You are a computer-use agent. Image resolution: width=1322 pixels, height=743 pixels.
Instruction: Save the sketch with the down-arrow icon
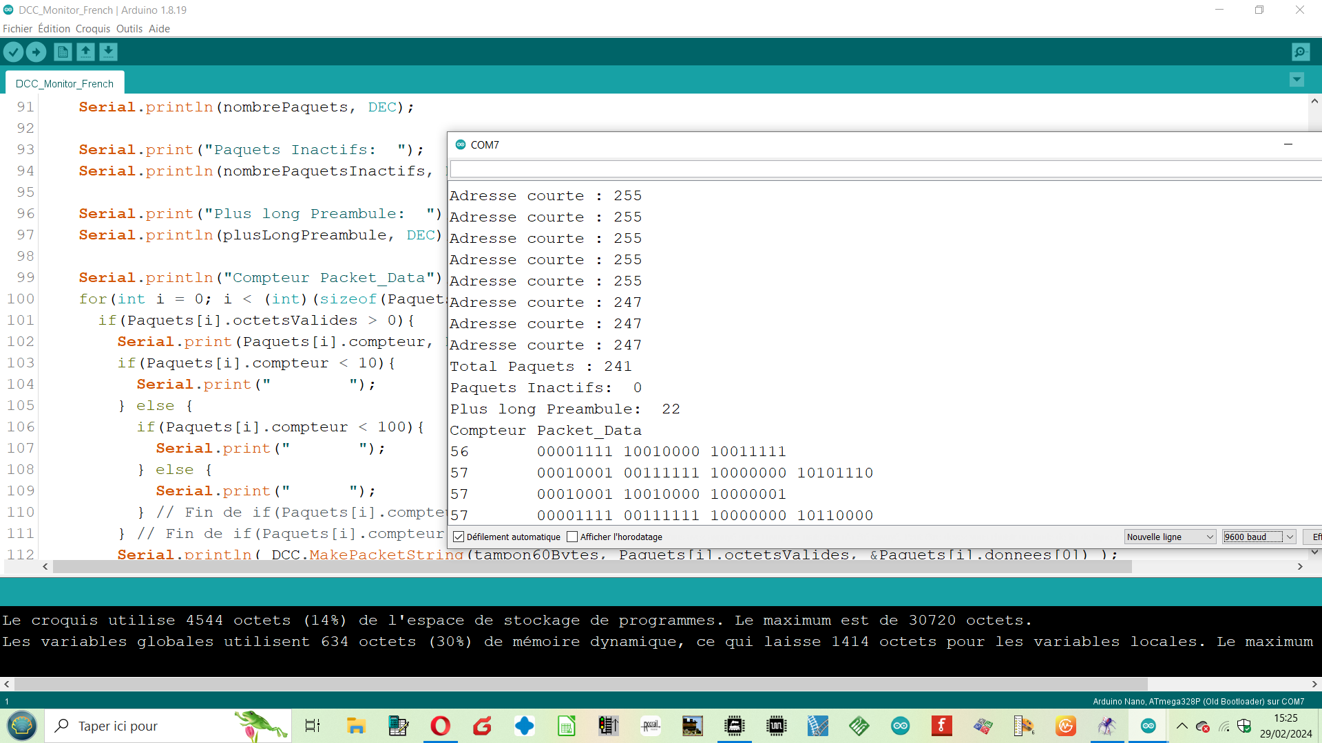[108, 52]
